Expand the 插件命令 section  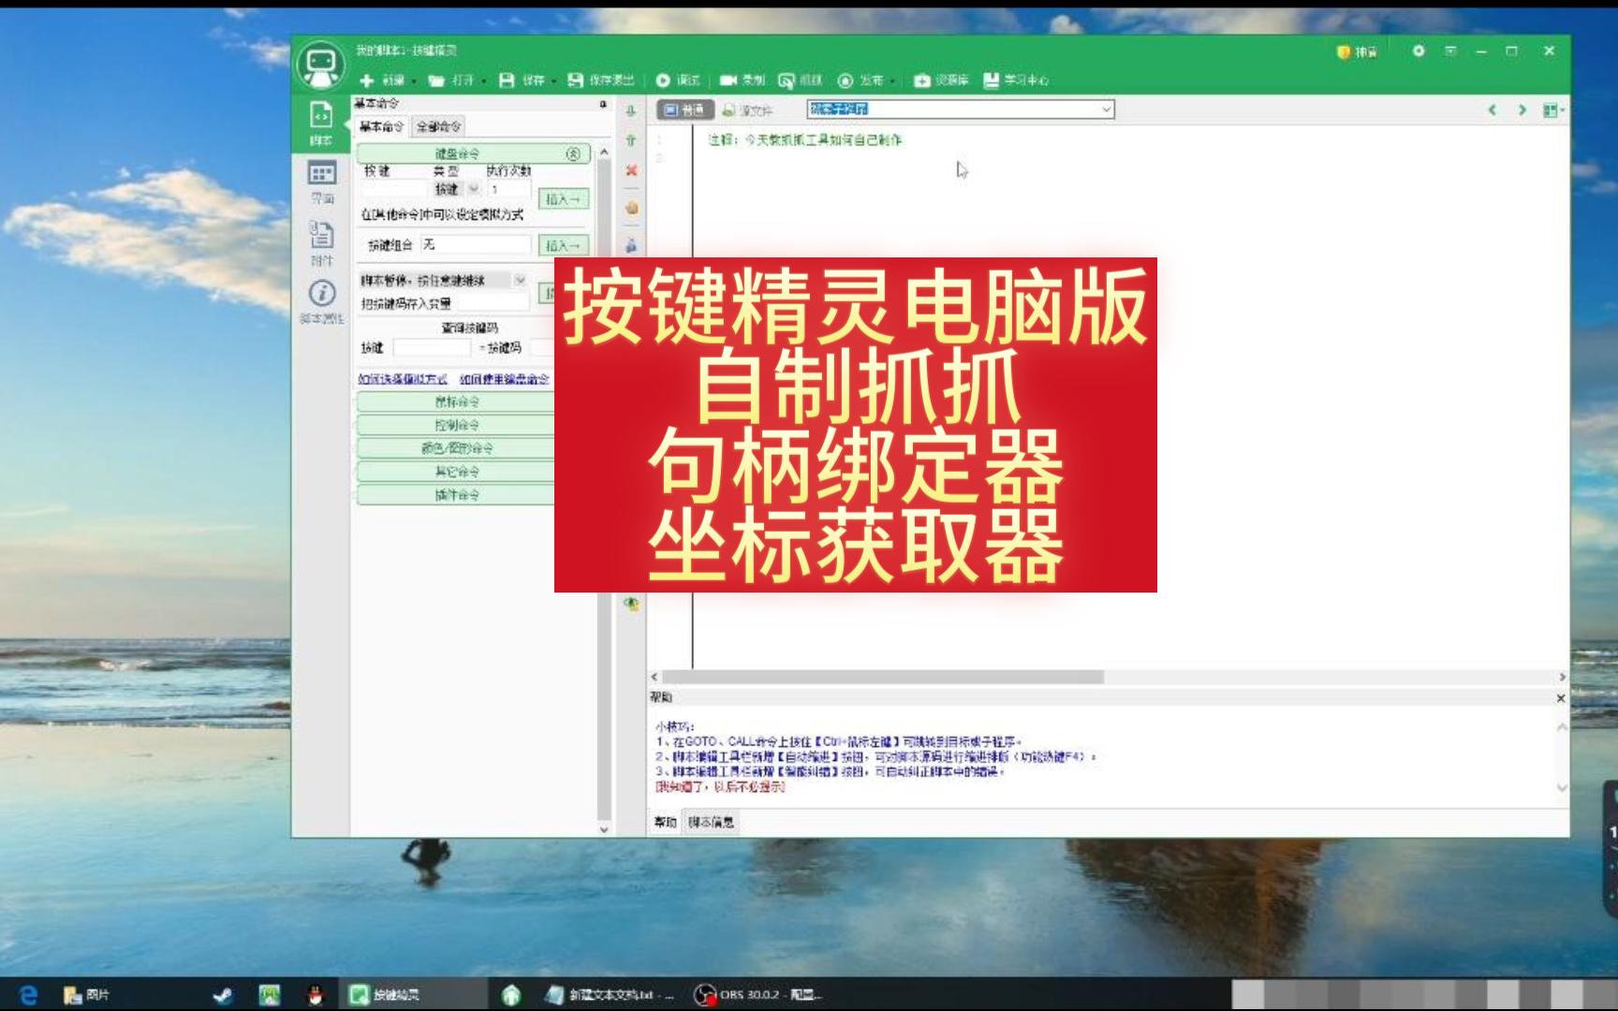point(456,495)
